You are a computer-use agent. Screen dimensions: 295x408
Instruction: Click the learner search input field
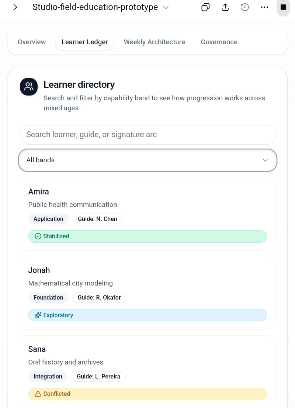click(147, 135)
